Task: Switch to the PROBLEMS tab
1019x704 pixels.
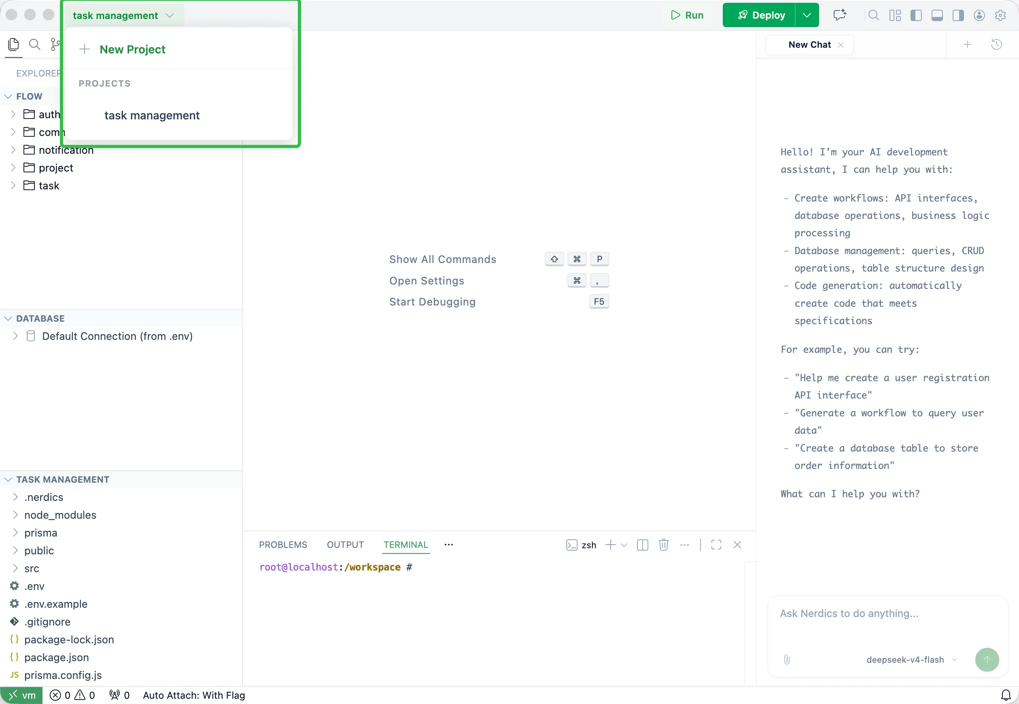Action: (283, 545)
